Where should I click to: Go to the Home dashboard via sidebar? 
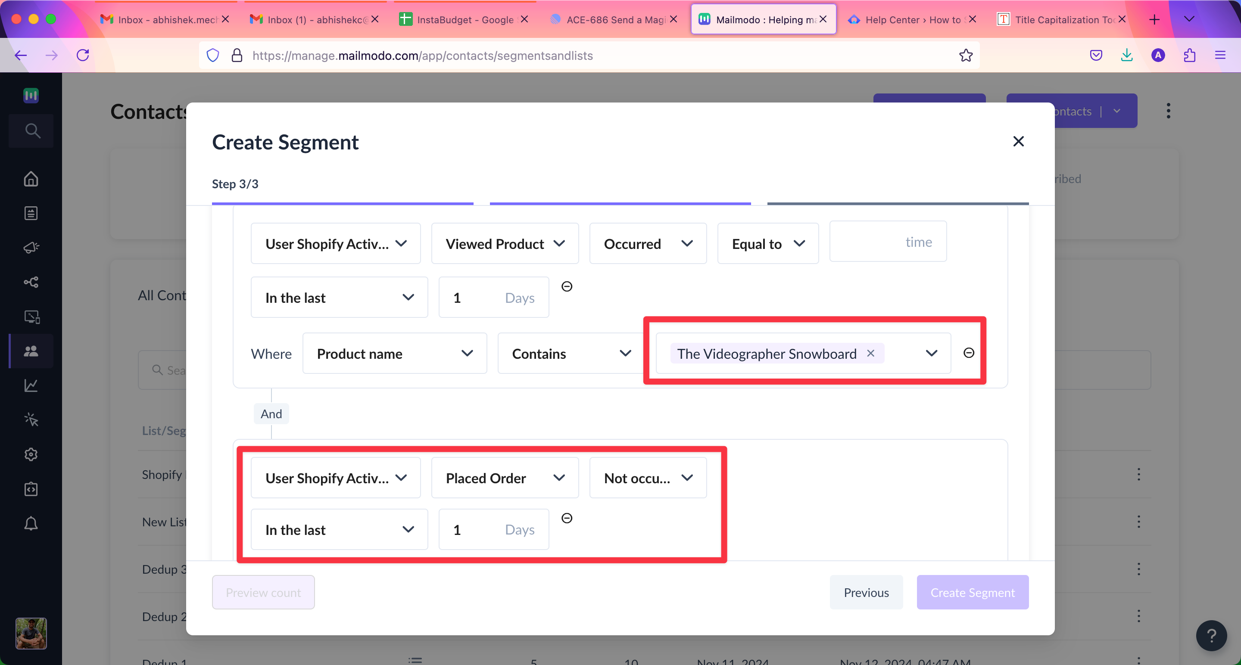(x=31, y=179)
